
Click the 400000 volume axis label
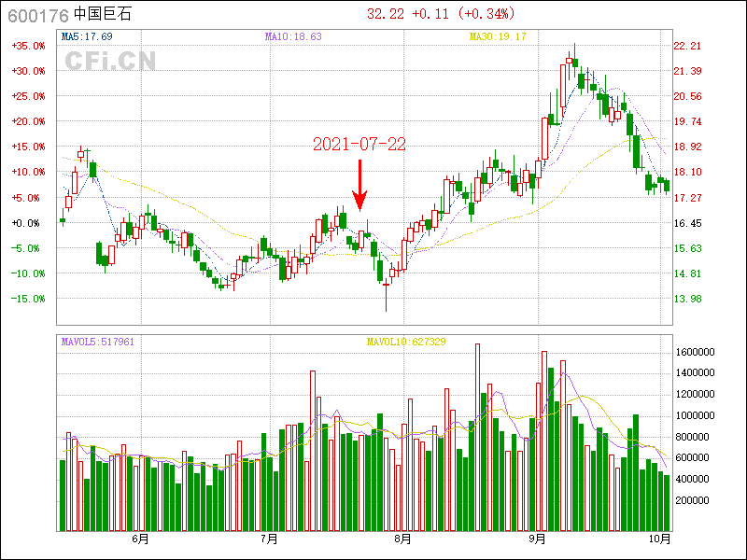692,479
